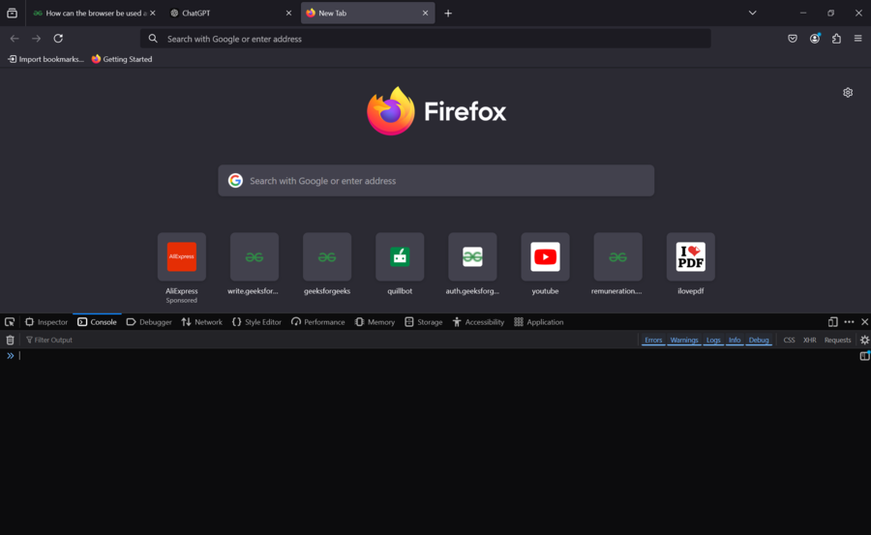The height and width of the screenshot is (535, 871).
Task: Switch to the Memory panel
Action: [x=375, y=321]
